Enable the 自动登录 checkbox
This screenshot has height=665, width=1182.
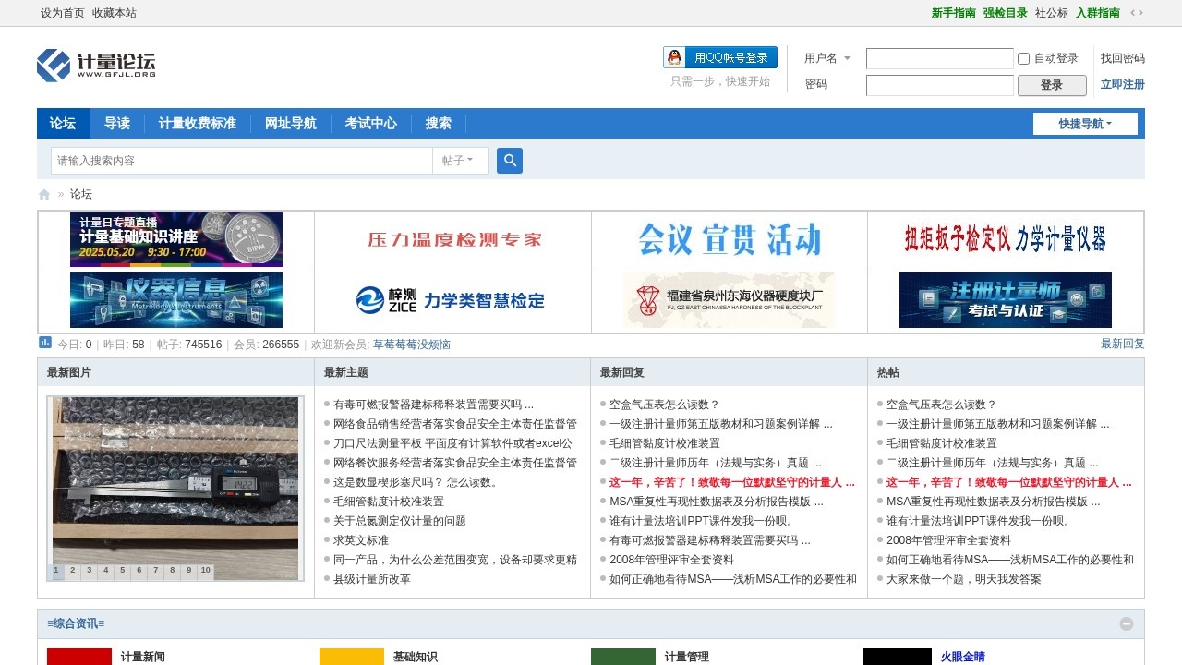coord(1023,58)
